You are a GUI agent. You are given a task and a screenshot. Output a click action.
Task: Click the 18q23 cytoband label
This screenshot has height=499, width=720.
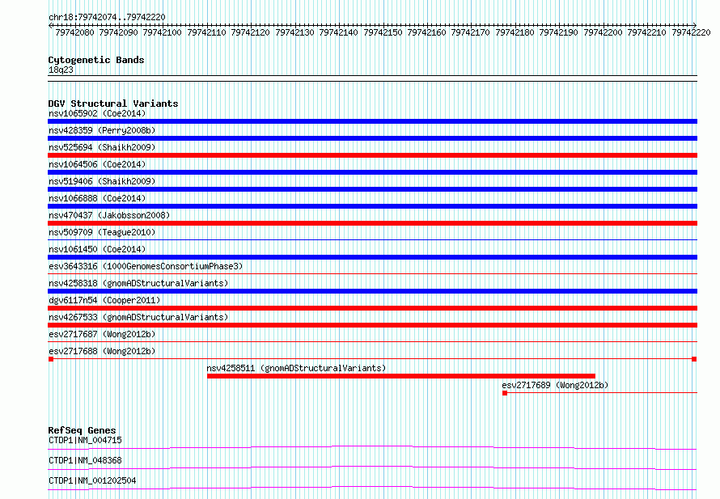click(61, 70)
